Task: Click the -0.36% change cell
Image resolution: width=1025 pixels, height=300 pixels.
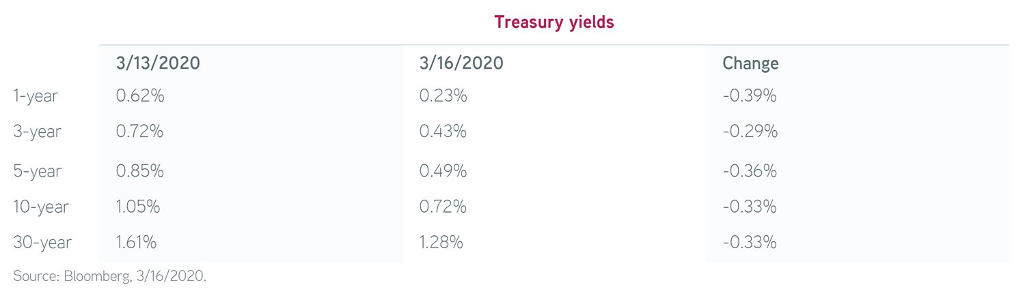Action: click(750, 170)
